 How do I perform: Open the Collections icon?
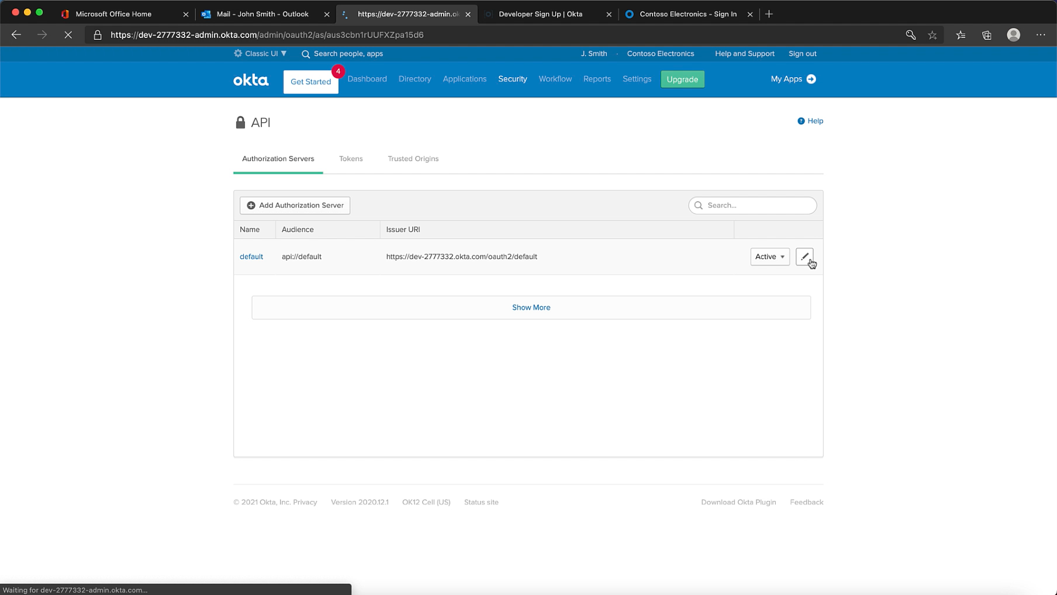(x=987, y=35)
